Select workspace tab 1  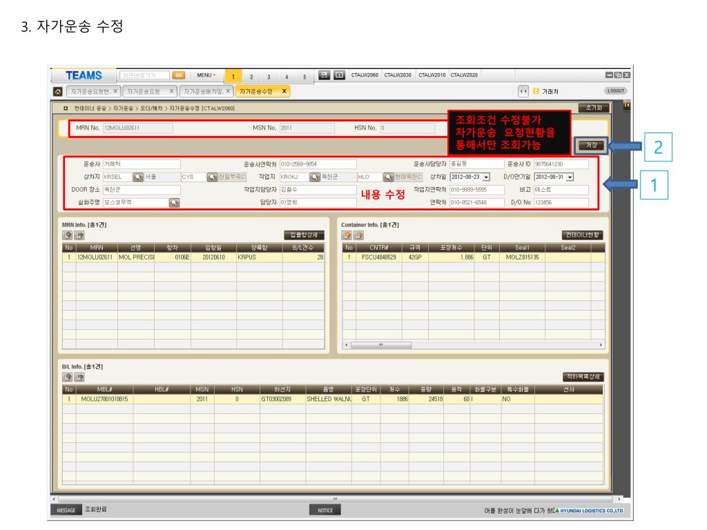coord(233,77)
